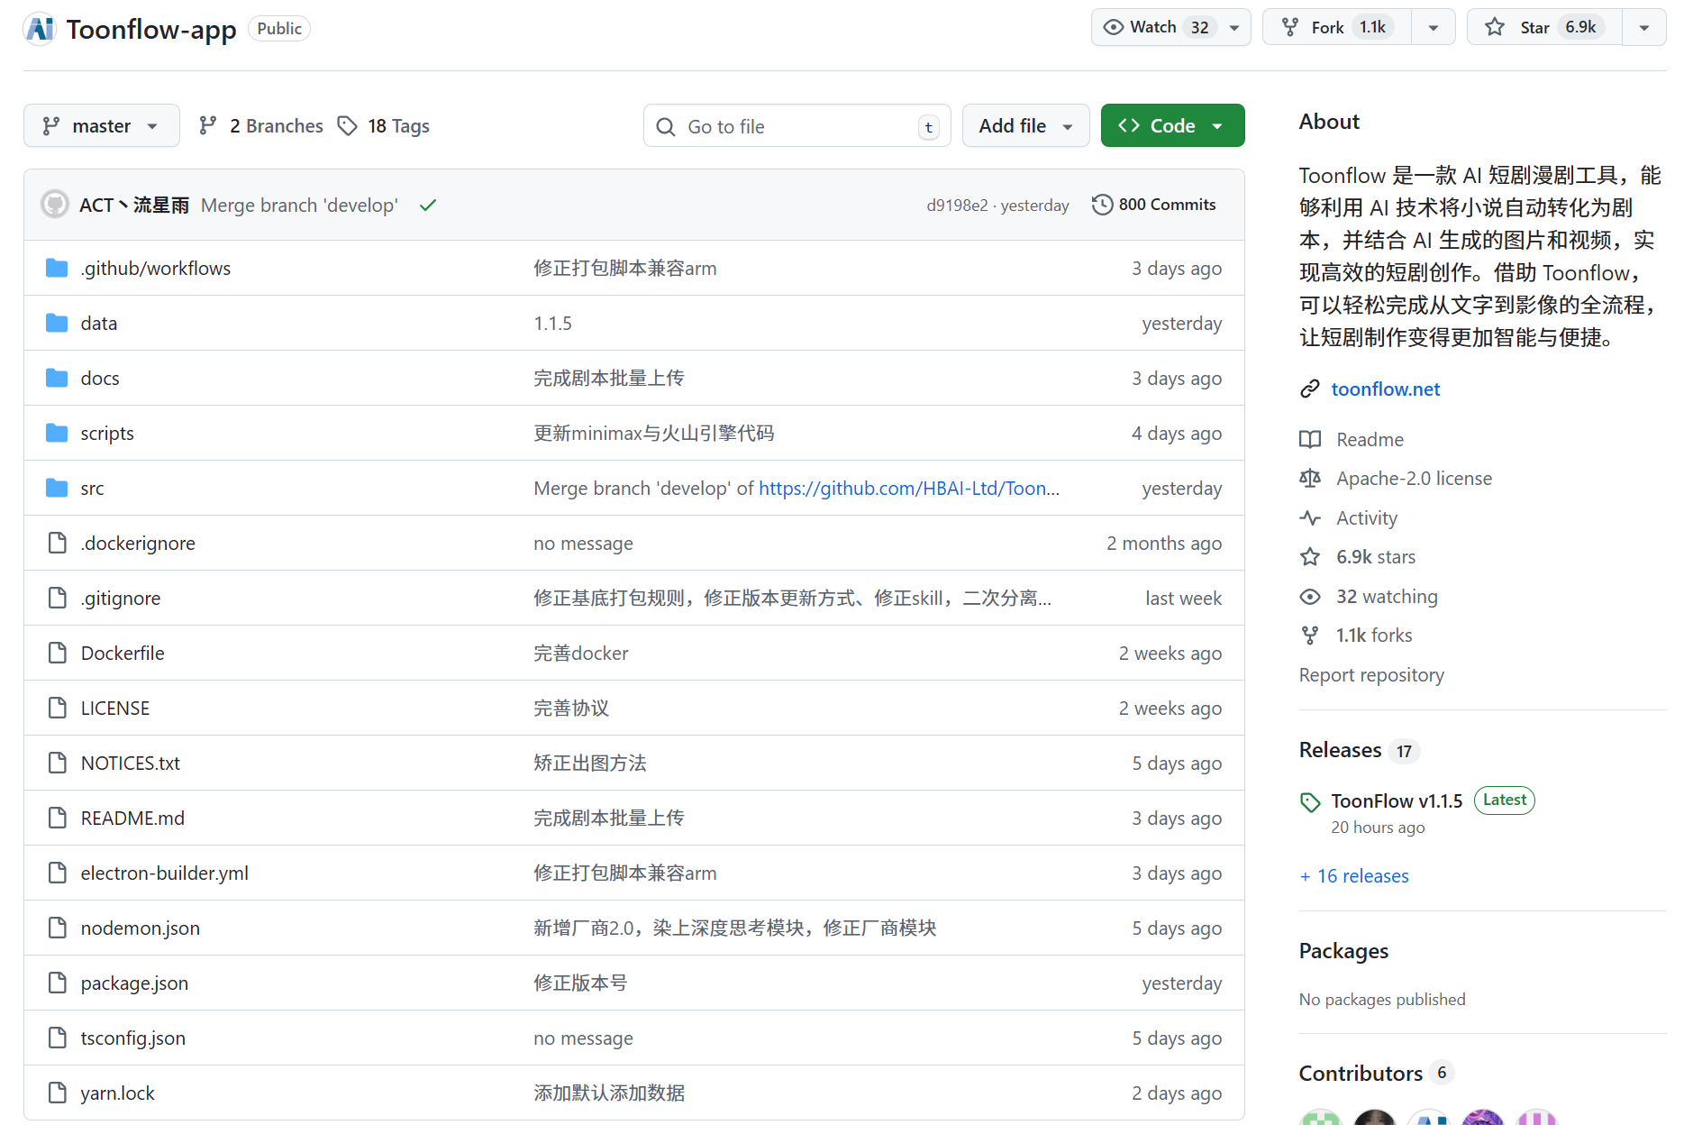Click the green commit status checkmark
The height and width of the screenshot is (1125, 1684).
(428, 206)
